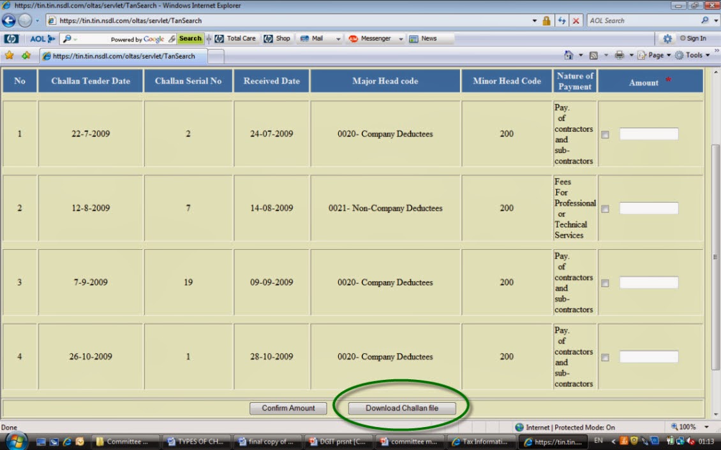The width and height of the screenshot is (721, 450).
Task: Expand the Print dropdown arrow
Action: [x=631, y=55]
